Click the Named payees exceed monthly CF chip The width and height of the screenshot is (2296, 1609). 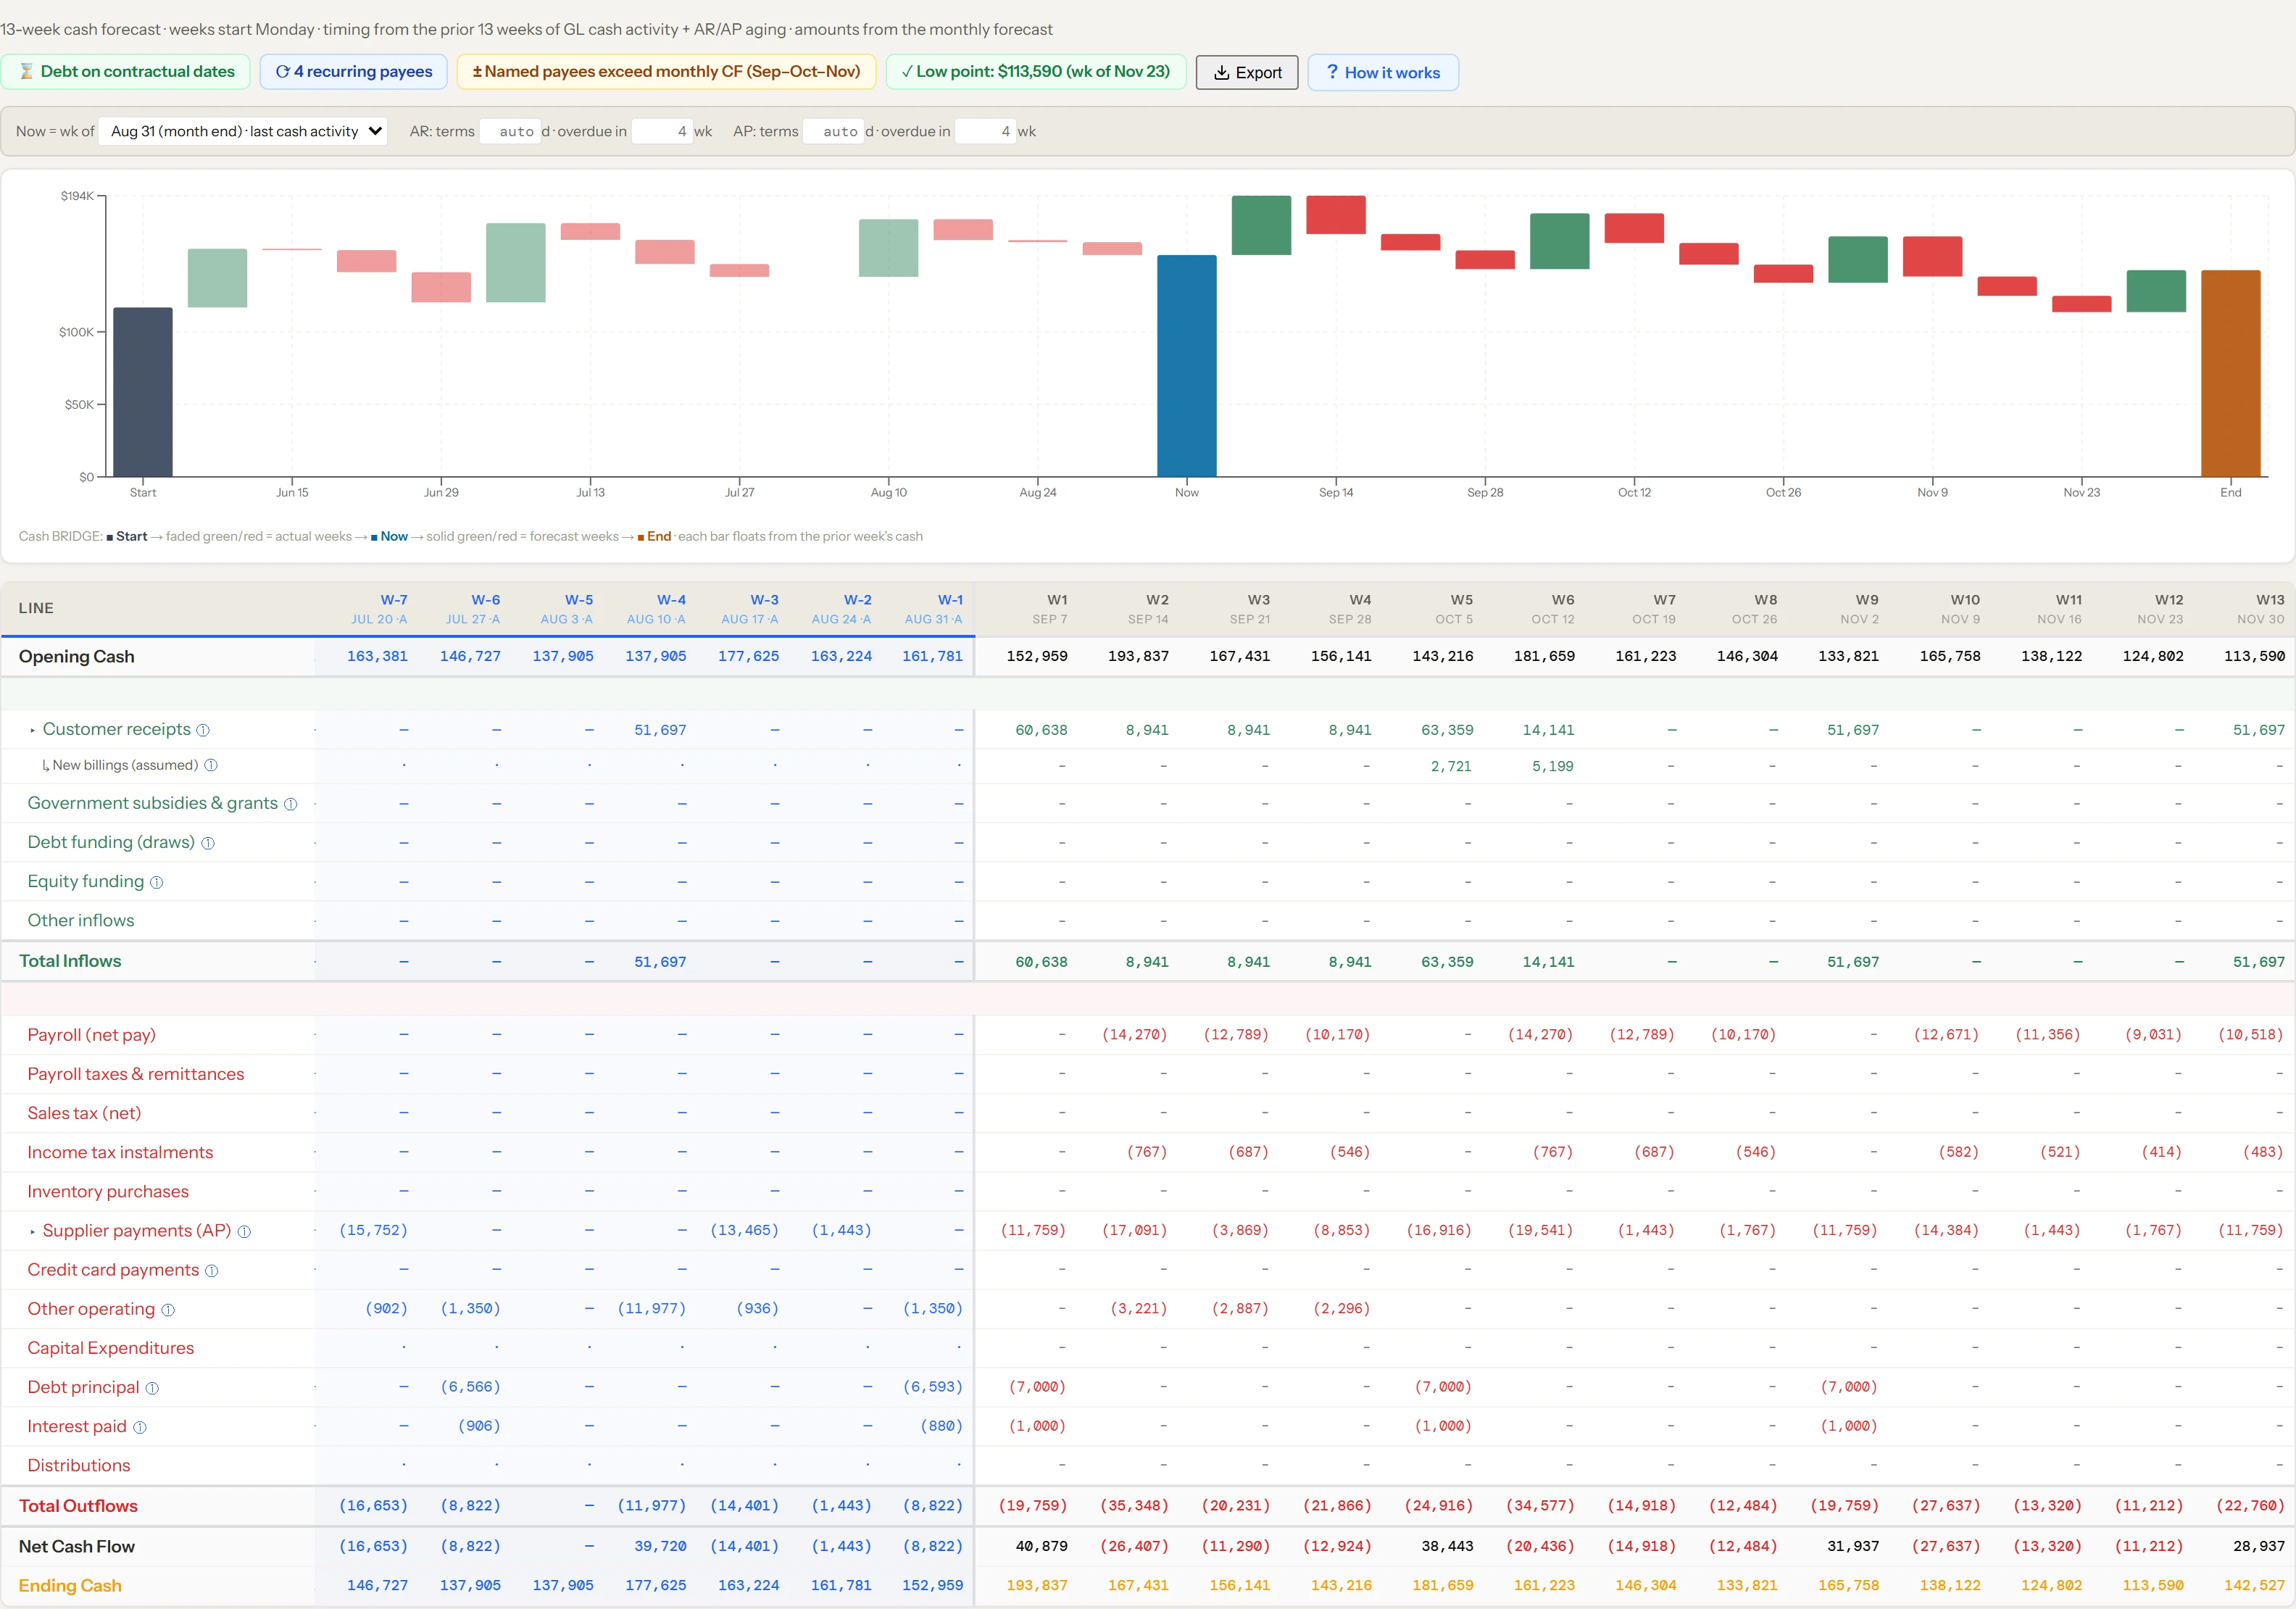pyautogui.click(x=666, y=72)
